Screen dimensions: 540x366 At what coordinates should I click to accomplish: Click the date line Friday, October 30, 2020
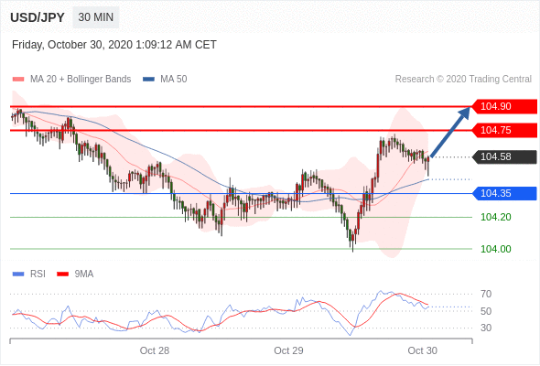coord(114,45)
